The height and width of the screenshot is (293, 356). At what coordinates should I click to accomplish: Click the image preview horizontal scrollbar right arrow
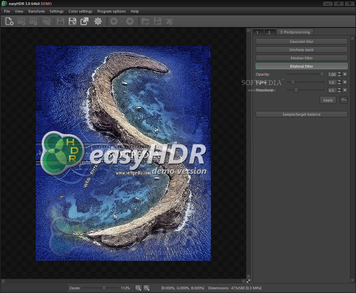(x=244, y=281)
